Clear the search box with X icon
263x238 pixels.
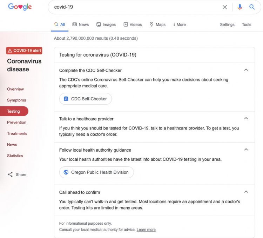point(224,7)
